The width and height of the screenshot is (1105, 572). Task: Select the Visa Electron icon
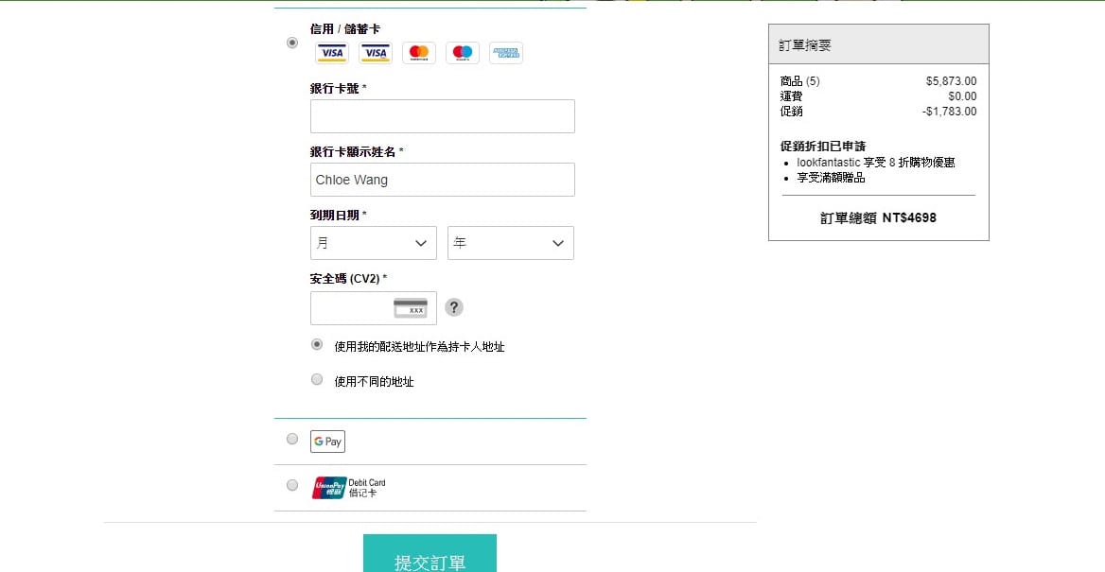[375, 53]
